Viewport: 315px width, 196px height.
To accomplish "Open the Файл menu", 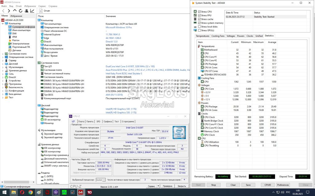I will point(4,6).
